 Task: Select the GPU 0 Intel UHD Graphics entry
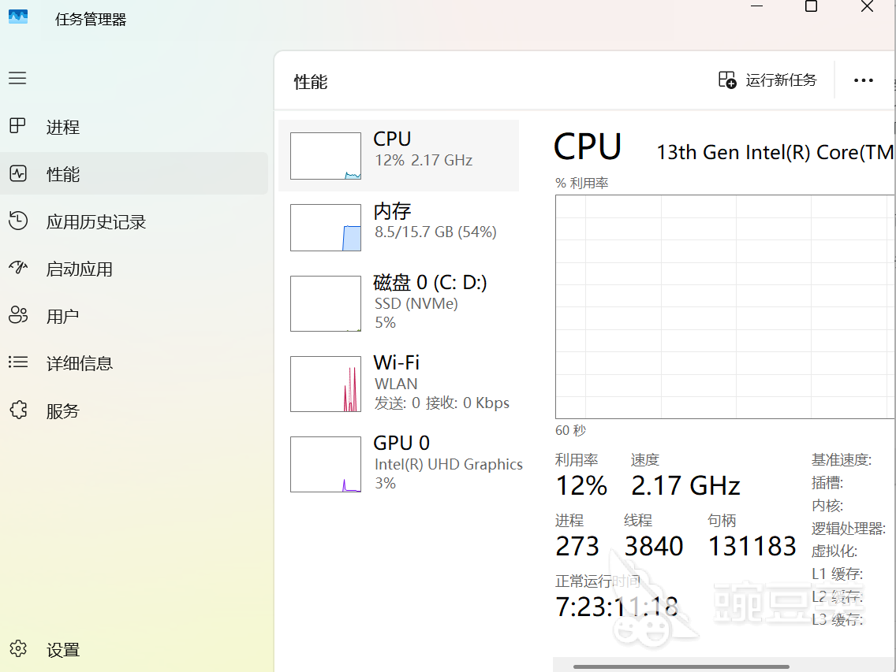coord(398,463)
